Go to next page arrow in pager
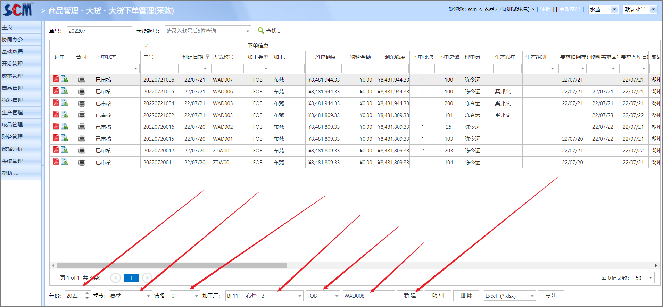Image resolution: width=663 pixels, height=307 pixels. pos(147,278)
